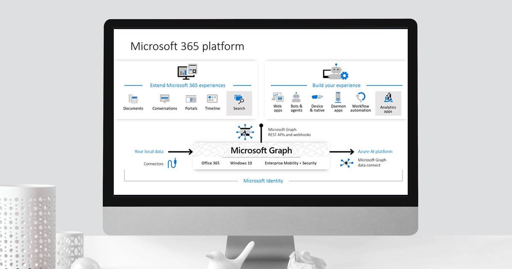Open the Bots & agents icon

tap(296, 97)
